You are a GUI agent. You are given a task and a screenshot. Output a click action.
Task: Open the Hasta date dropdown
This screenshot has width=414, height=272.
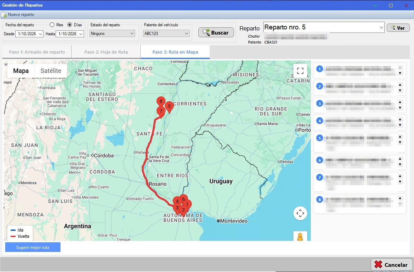[x=81, y=34]
